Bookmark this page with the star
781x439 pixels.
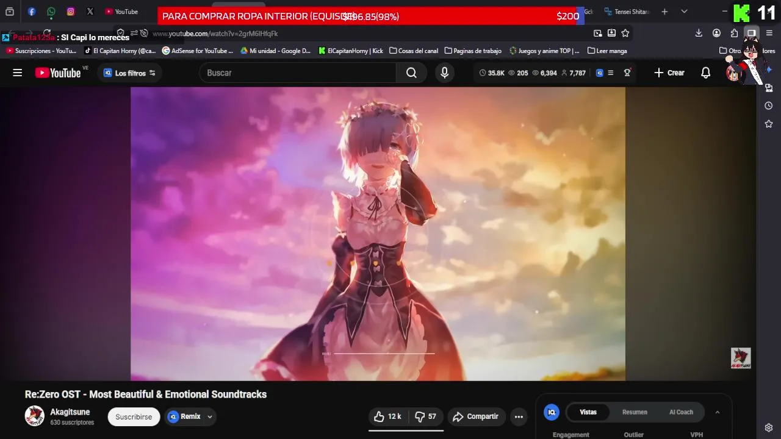[625, 34]
